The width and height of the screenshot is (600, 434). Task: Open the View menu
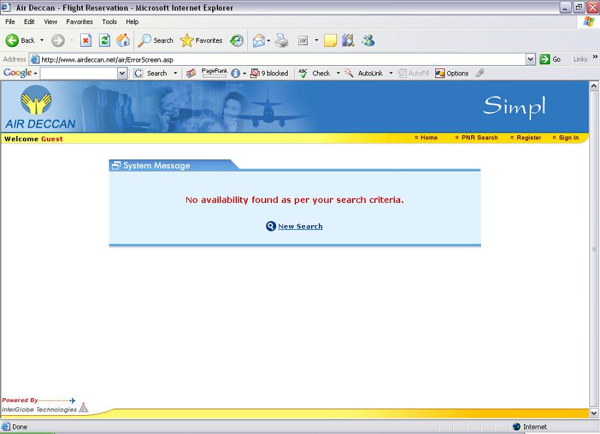(50, 22)
